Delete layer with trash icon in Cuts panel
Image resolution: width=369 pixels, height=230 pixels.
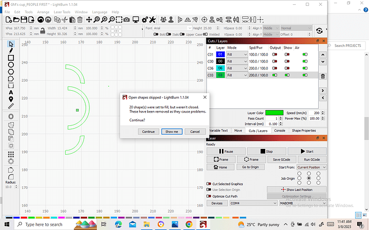click(x=323, y=76)
